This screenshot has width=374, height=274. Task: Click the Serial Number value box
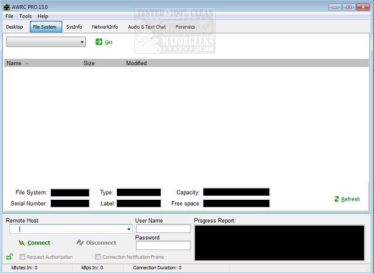coord(70,203)
